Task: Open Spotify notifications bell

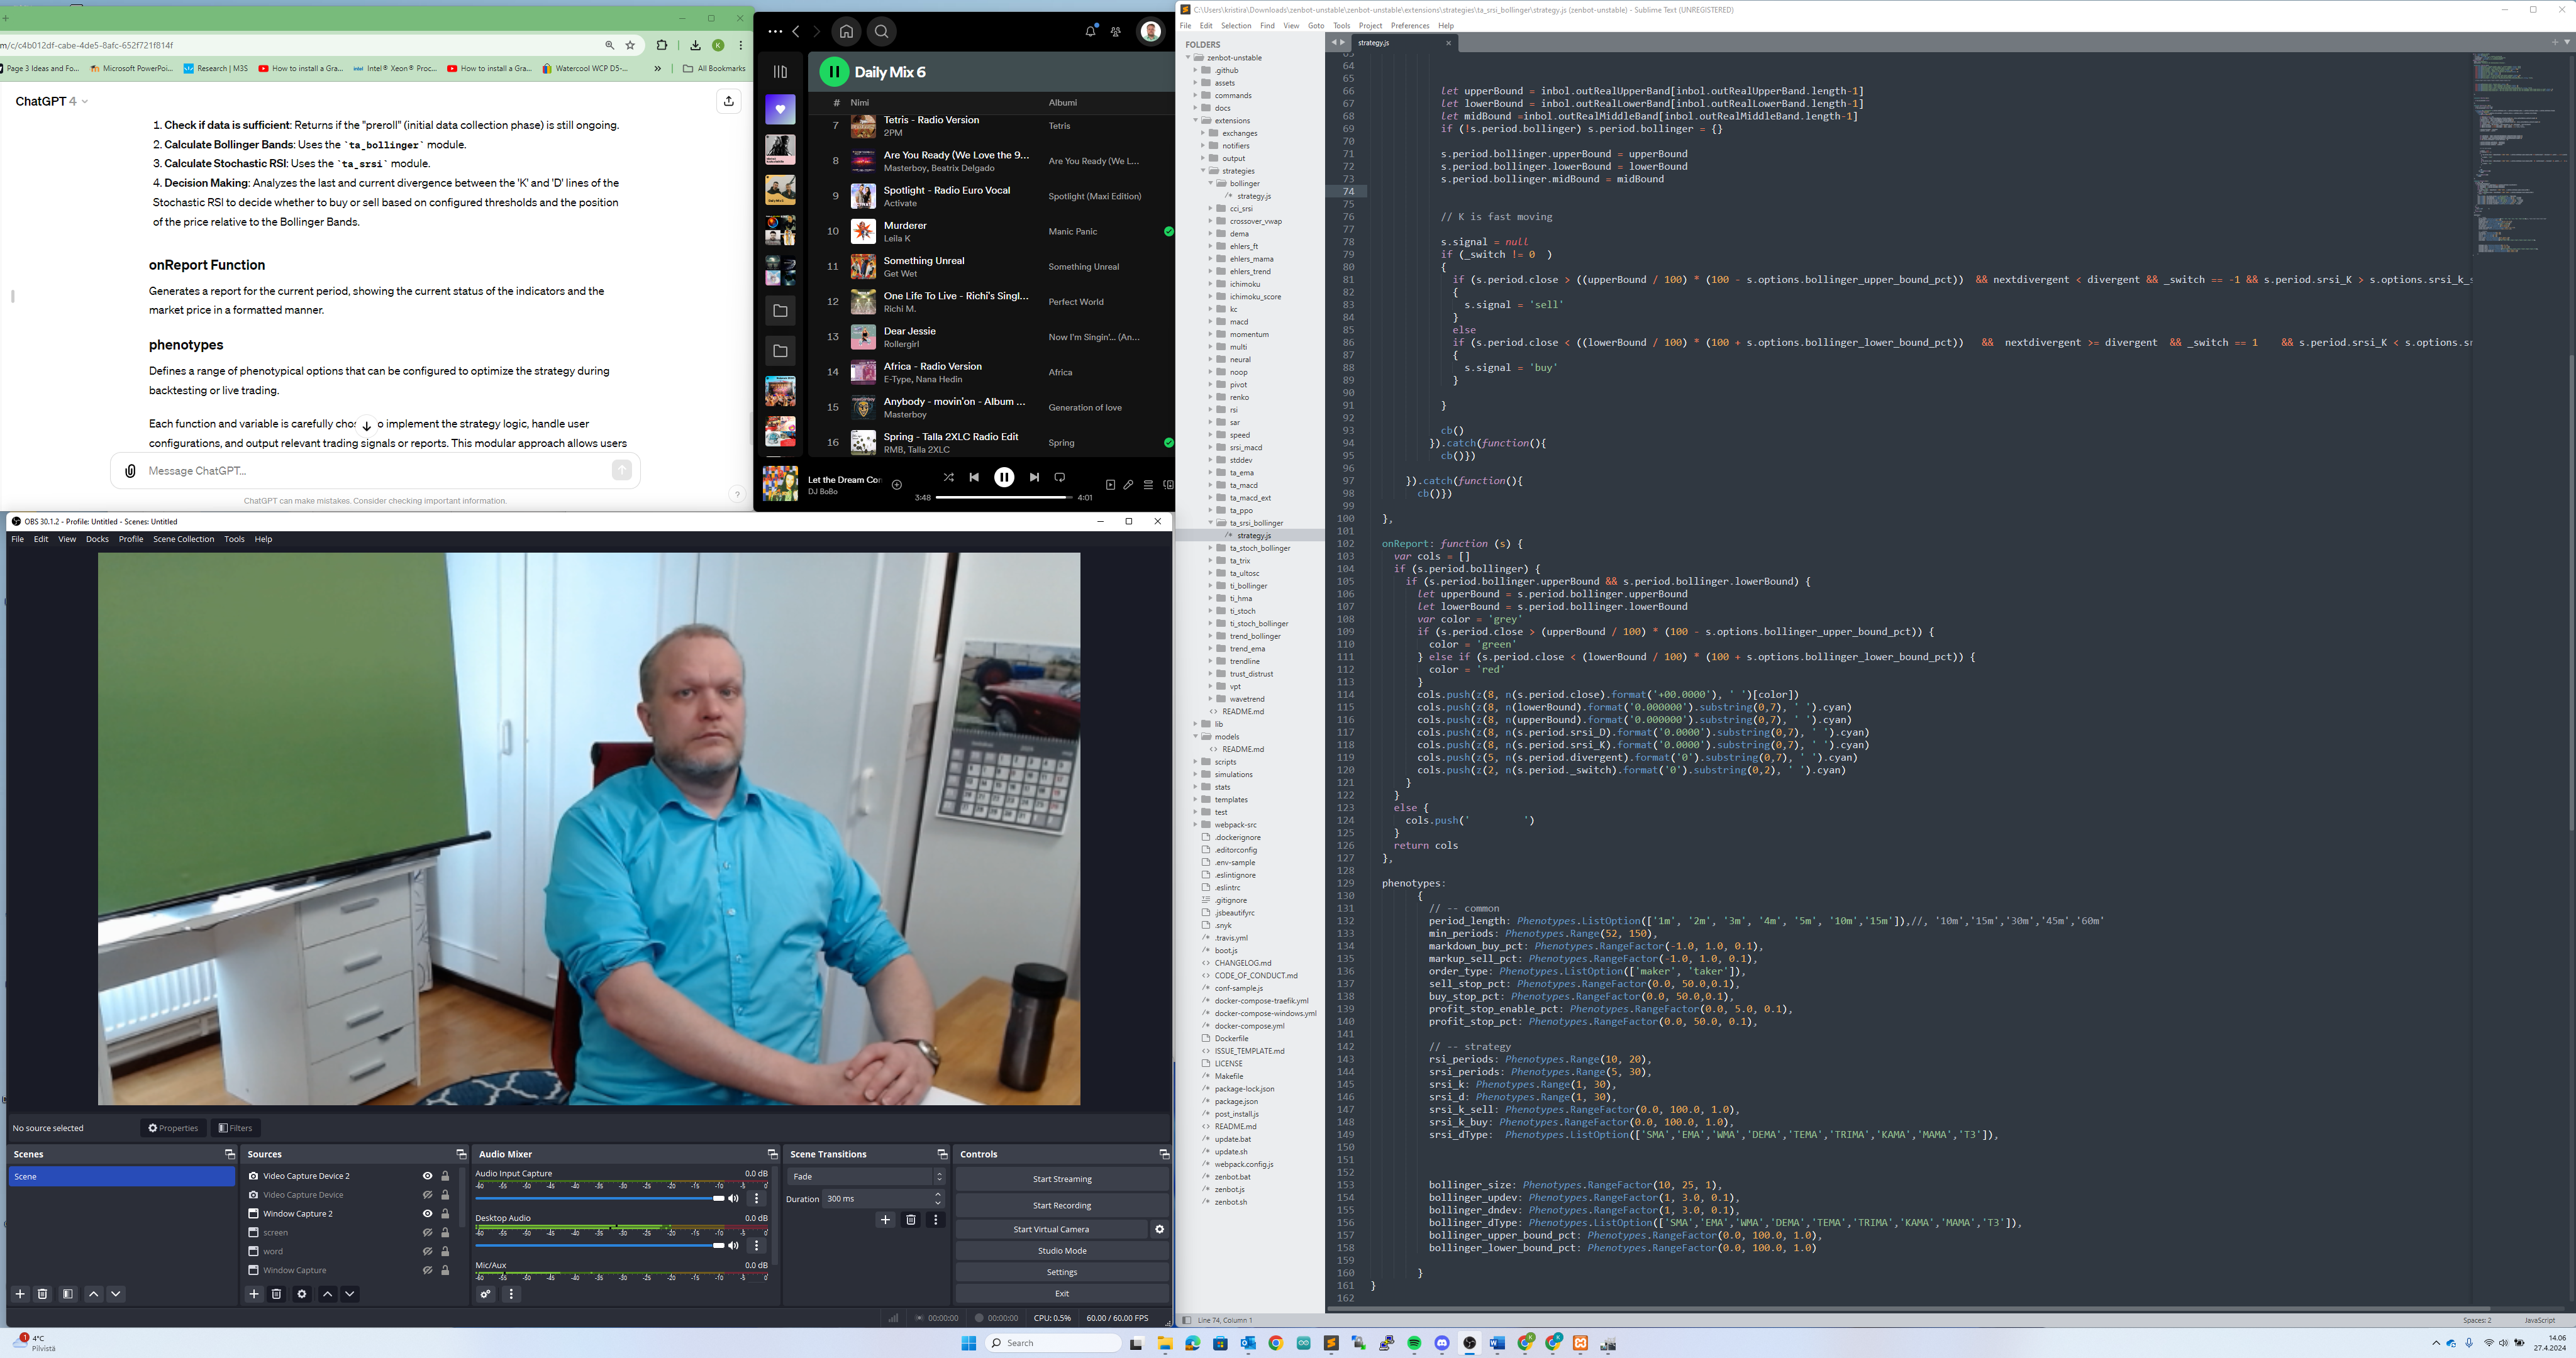Action: tap(1090, 32)
